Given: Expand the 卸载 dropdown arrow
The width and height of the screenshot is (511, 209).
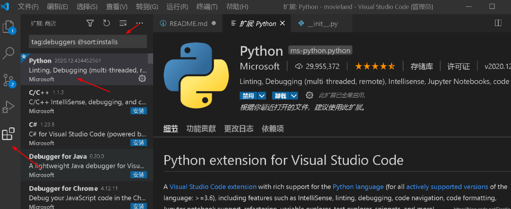Looking at the screenshot, I should pos(294,96).
